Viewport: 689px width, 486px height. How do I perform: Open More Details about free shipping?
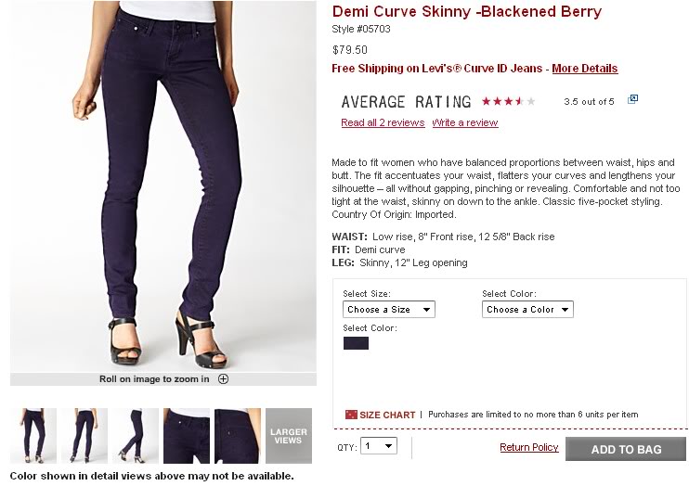click(584, 69)
